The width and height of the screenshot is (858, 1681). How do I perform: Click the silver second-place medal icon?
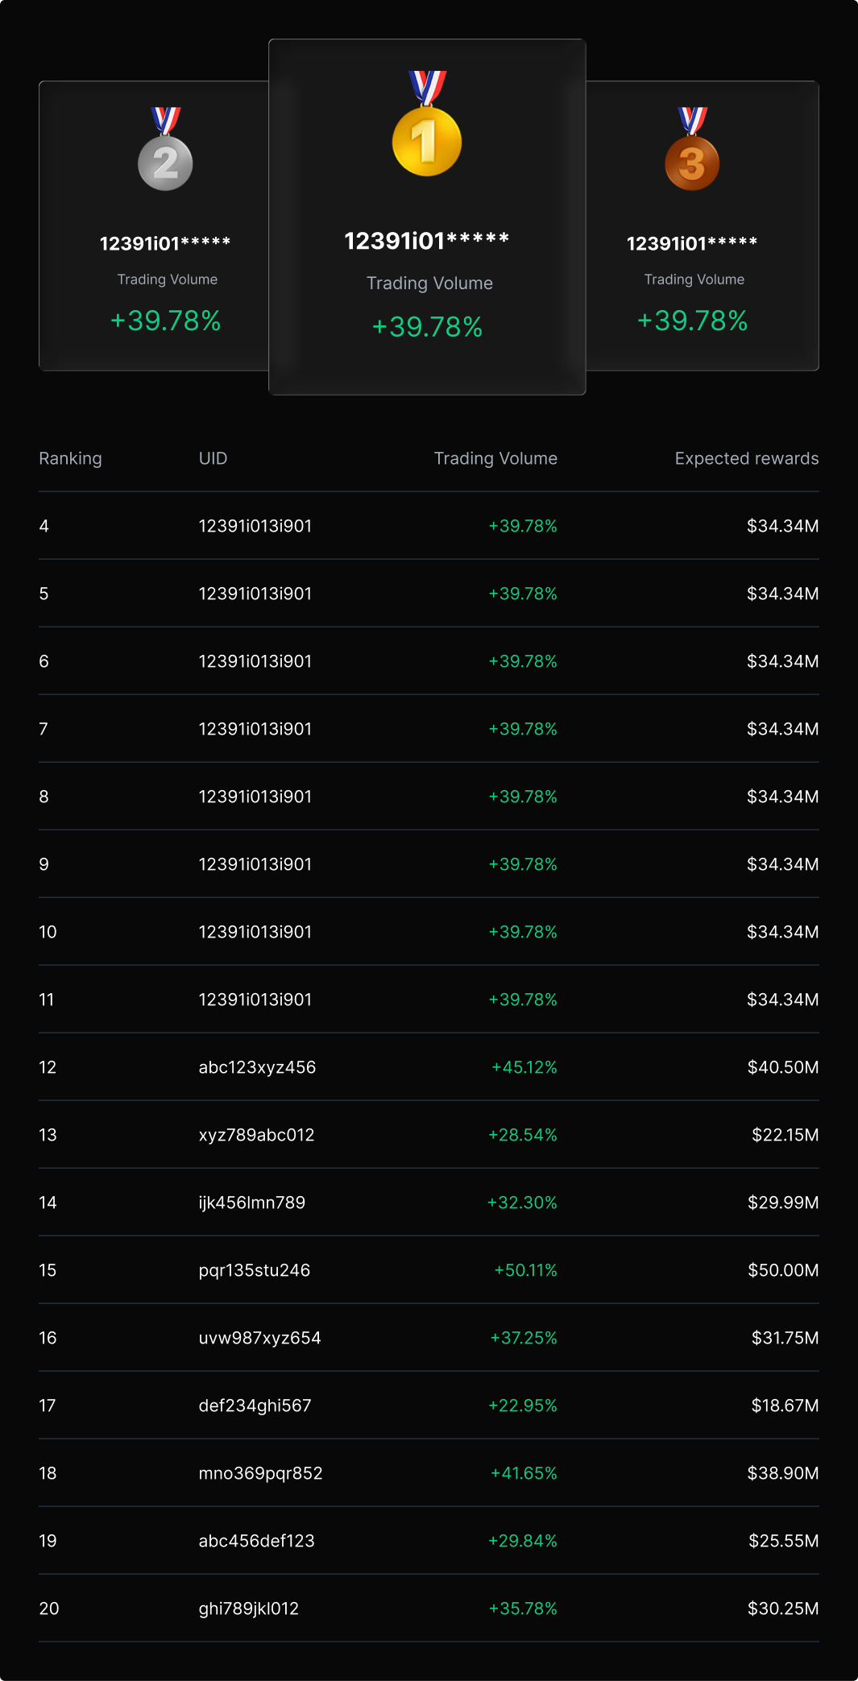165,149
